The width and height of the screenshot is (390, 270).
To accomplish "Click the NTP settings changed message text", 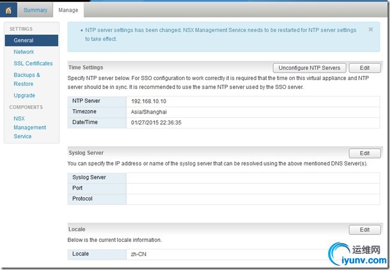I will point(220,35).
